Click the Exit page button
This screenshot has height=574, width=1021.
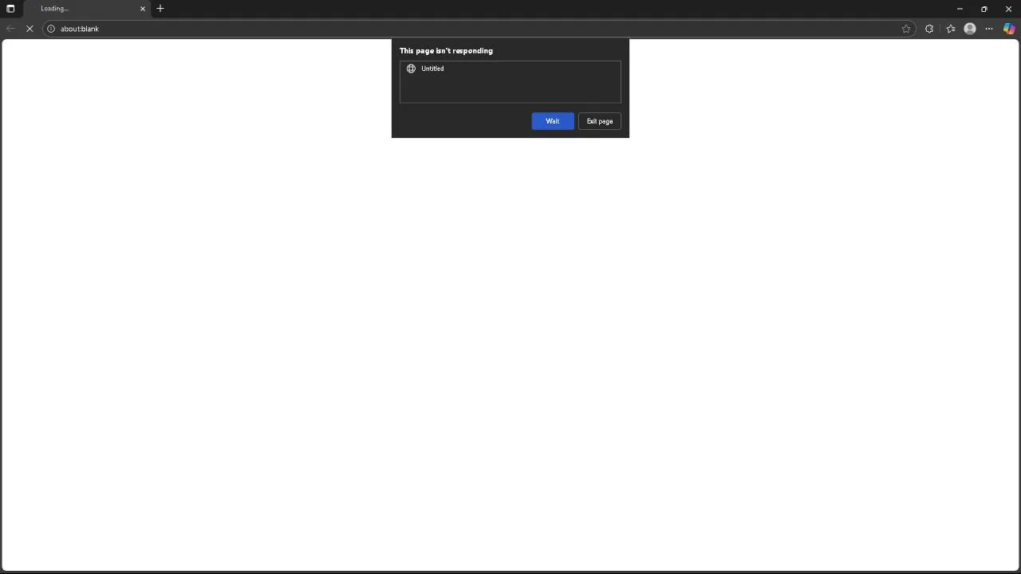[x=600, y=121]
